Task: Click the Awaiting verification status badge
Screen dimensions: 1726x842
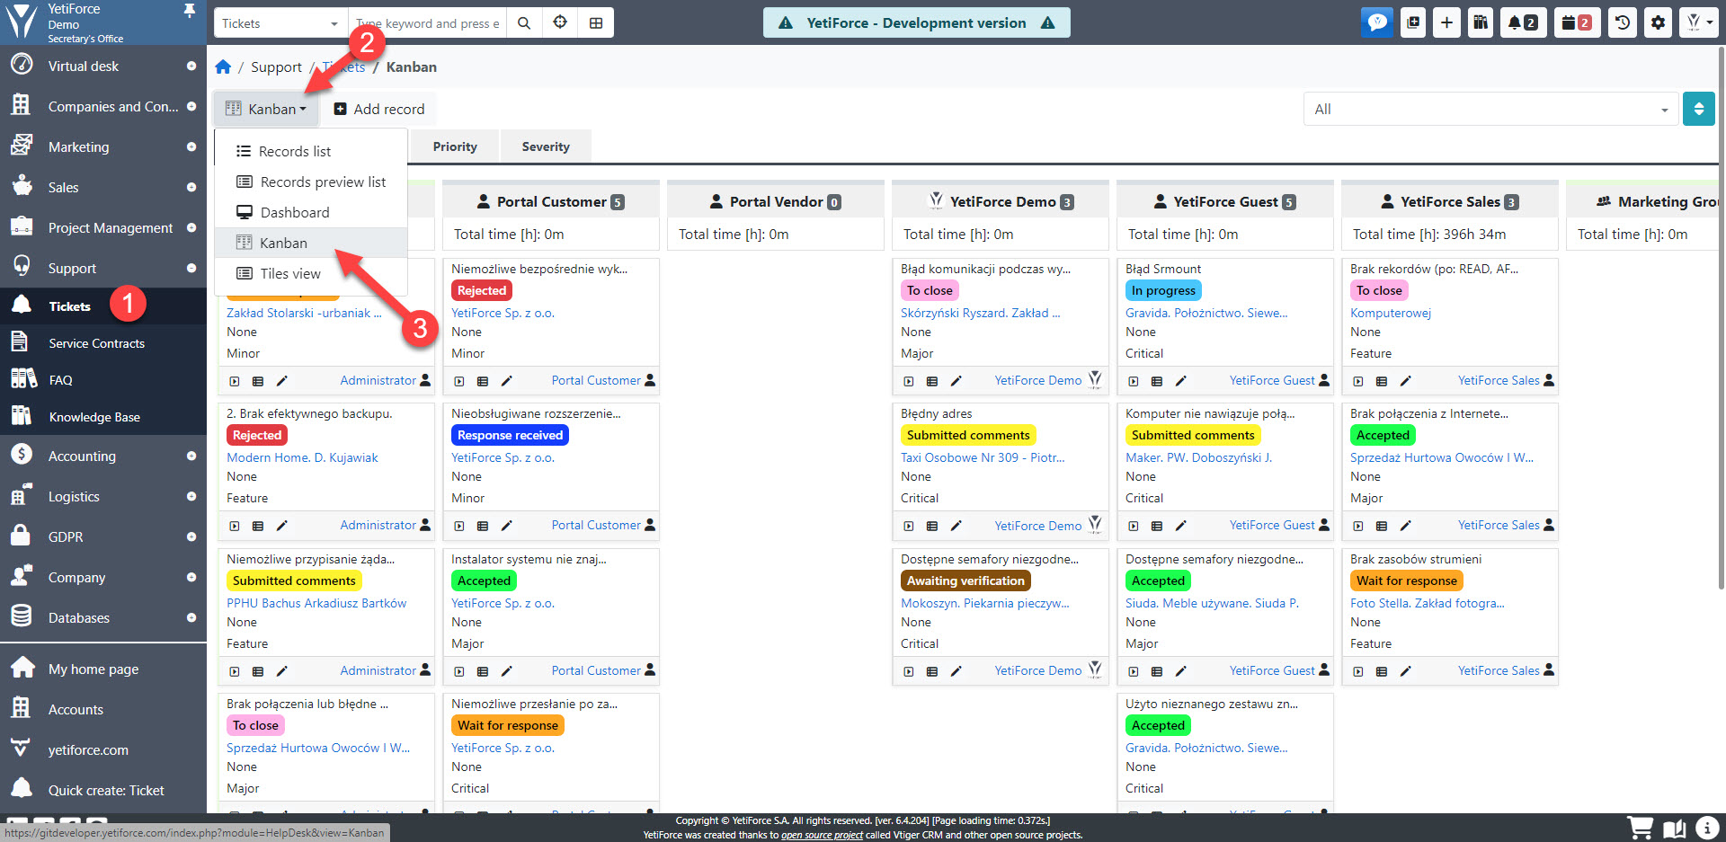Action: 965,581
